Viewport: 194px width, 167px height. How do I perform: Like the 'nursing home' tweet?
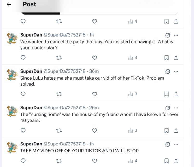click(95, 130)
